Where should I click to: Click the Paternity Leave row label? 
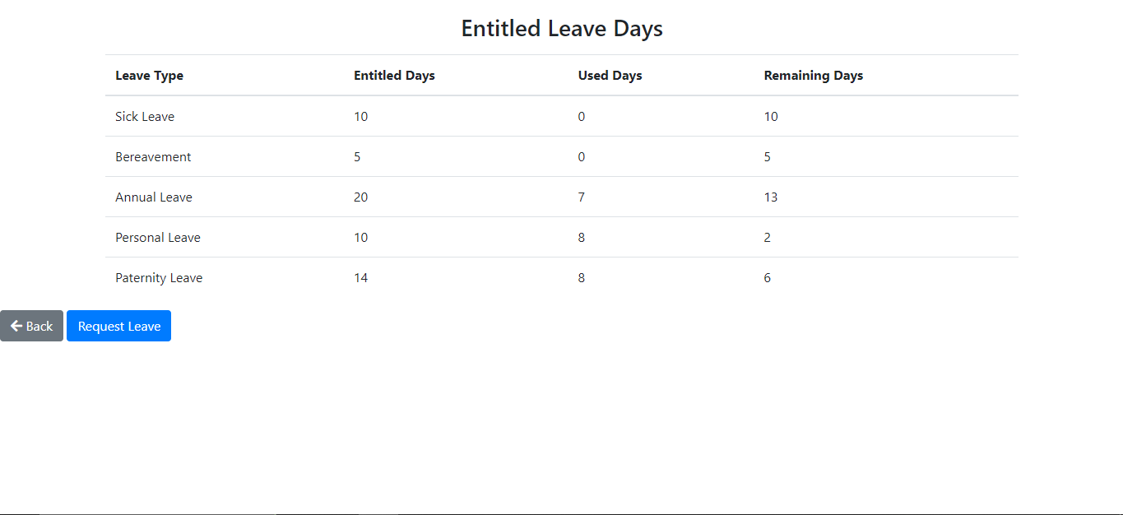159,277
